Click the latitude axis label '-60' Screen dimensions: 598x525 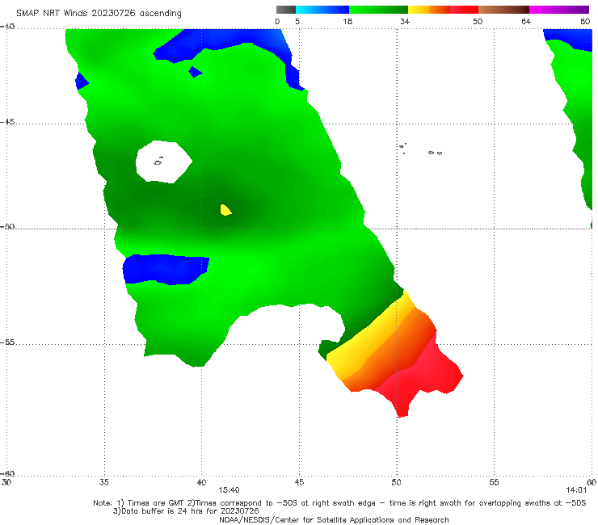(7, 474)
